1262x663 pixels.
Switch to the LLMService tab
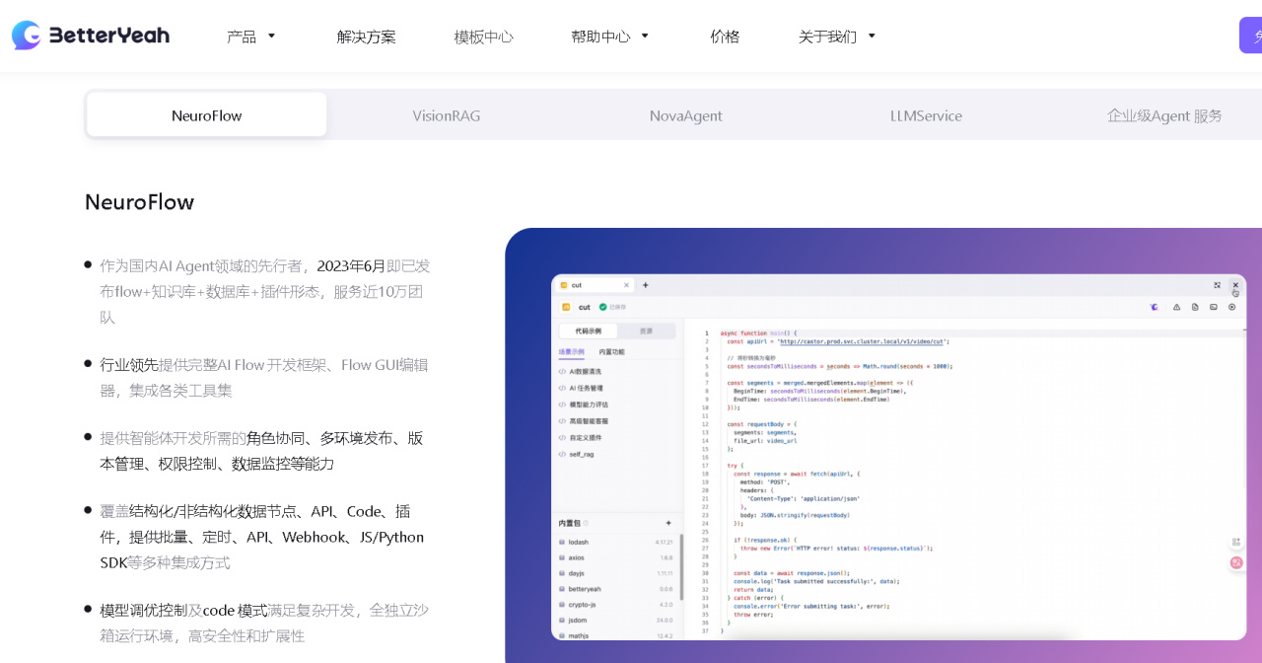pyautogui.click(x=926, y=115)
